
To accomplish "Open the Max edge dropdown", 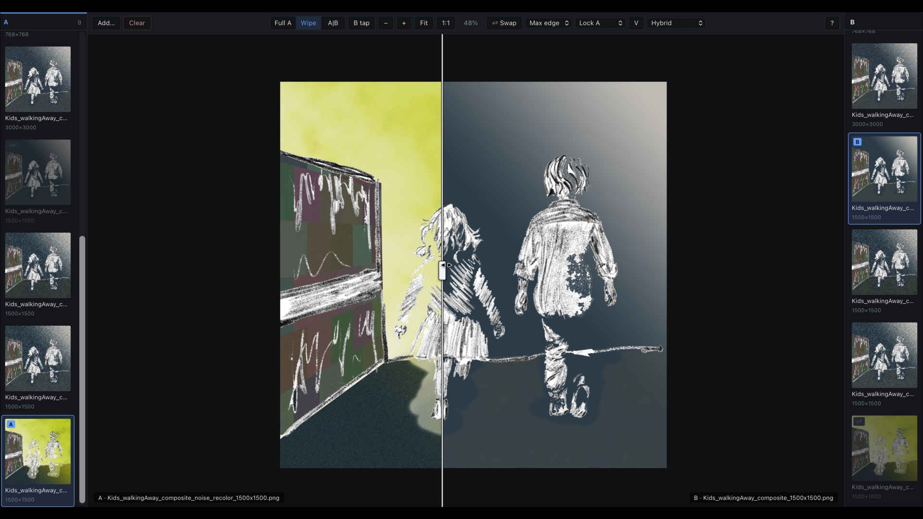I will [x=549, y=23].
